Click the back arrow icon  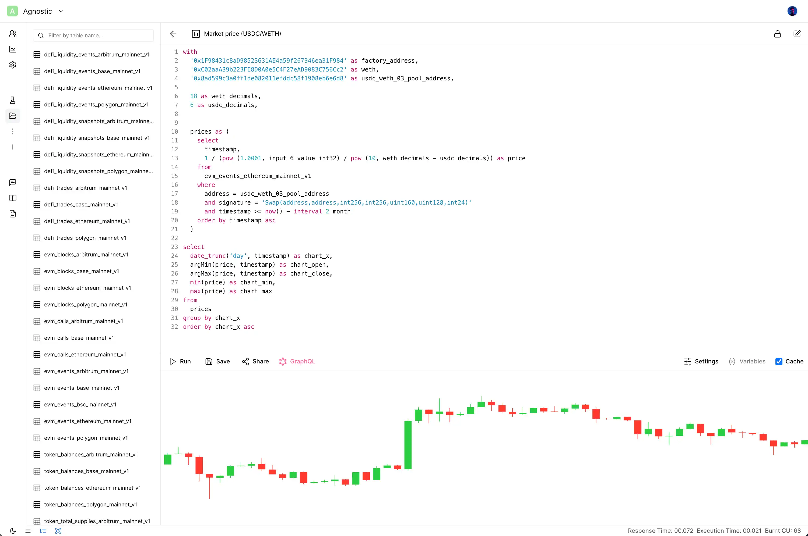point(173,34)
